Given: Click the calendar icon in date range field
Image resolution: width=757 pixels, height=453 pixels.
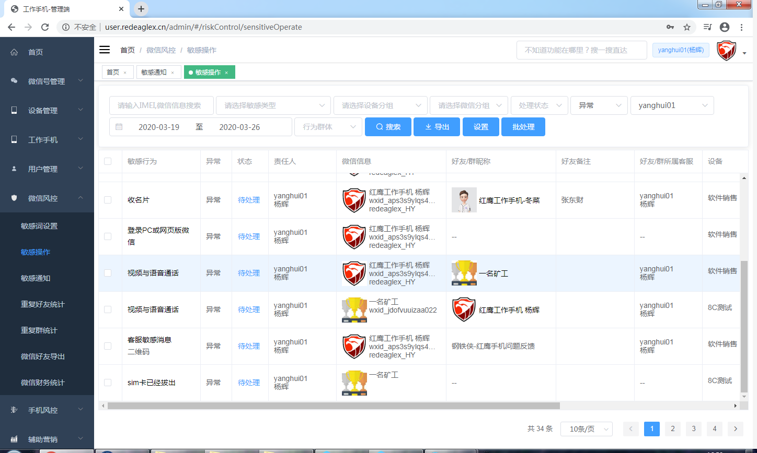Looking at the screenshot, I should (119, 127).
